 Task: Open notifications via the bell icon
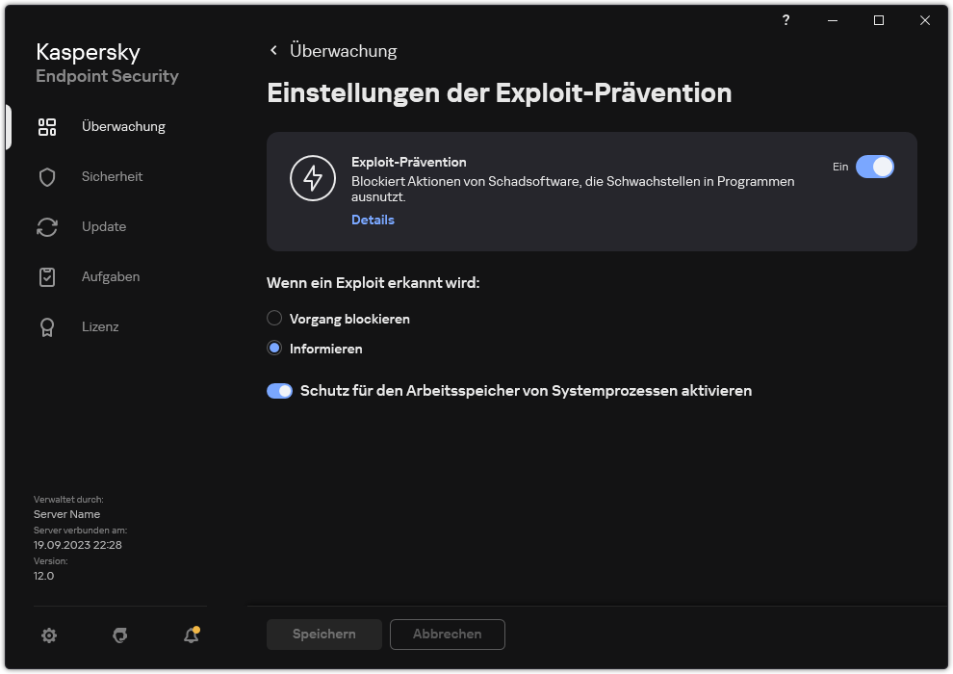(x=190, y=636)
